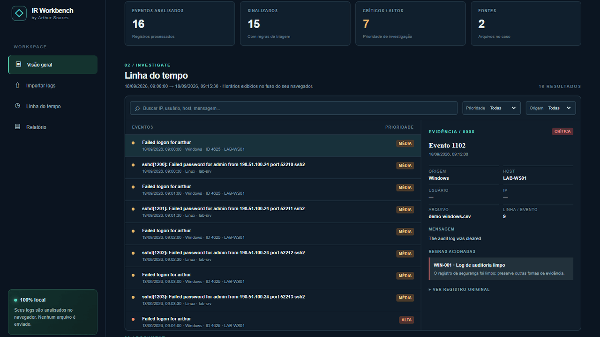Focus the Buscar IP, usuário, host search field
The width and height of the screenshot is (600, 337).
293,108
